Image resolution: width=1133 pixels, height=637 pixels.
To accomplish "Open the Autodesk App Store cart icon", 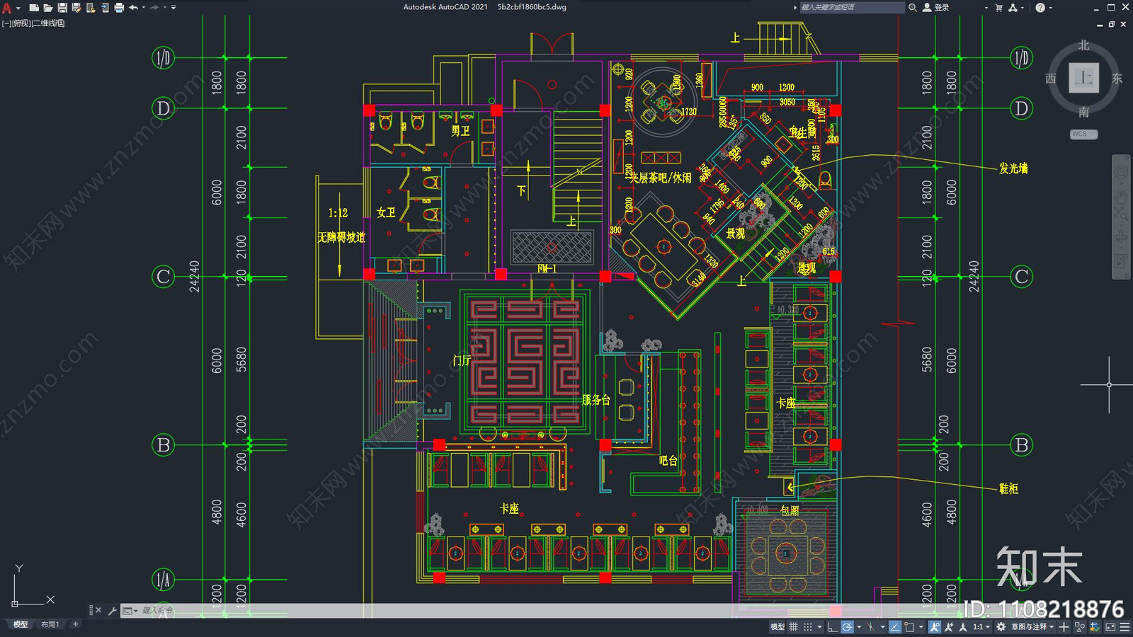I will (998, 7).
